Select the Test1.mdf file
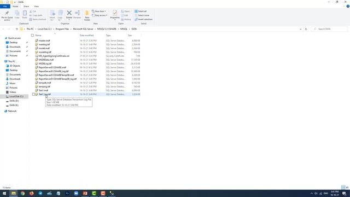Screen dimensions: 350x197 tap(44, 90)
